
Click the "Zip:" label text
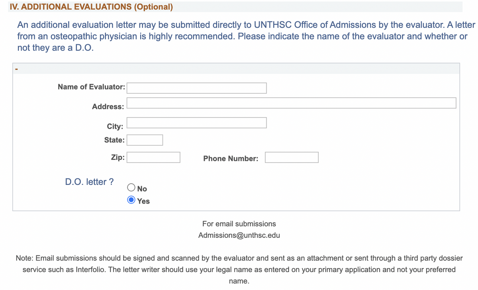[118, 157]
